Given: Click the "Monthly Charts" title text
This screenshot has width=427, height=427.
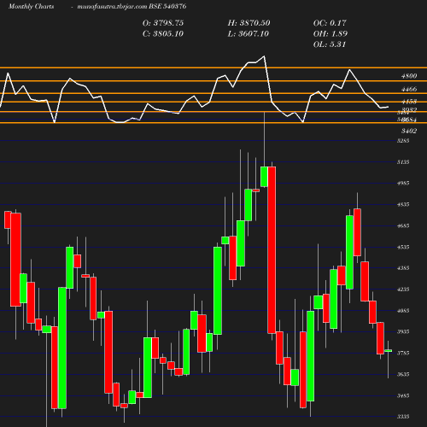Looking at the screenshot, I should click(31, 7).
